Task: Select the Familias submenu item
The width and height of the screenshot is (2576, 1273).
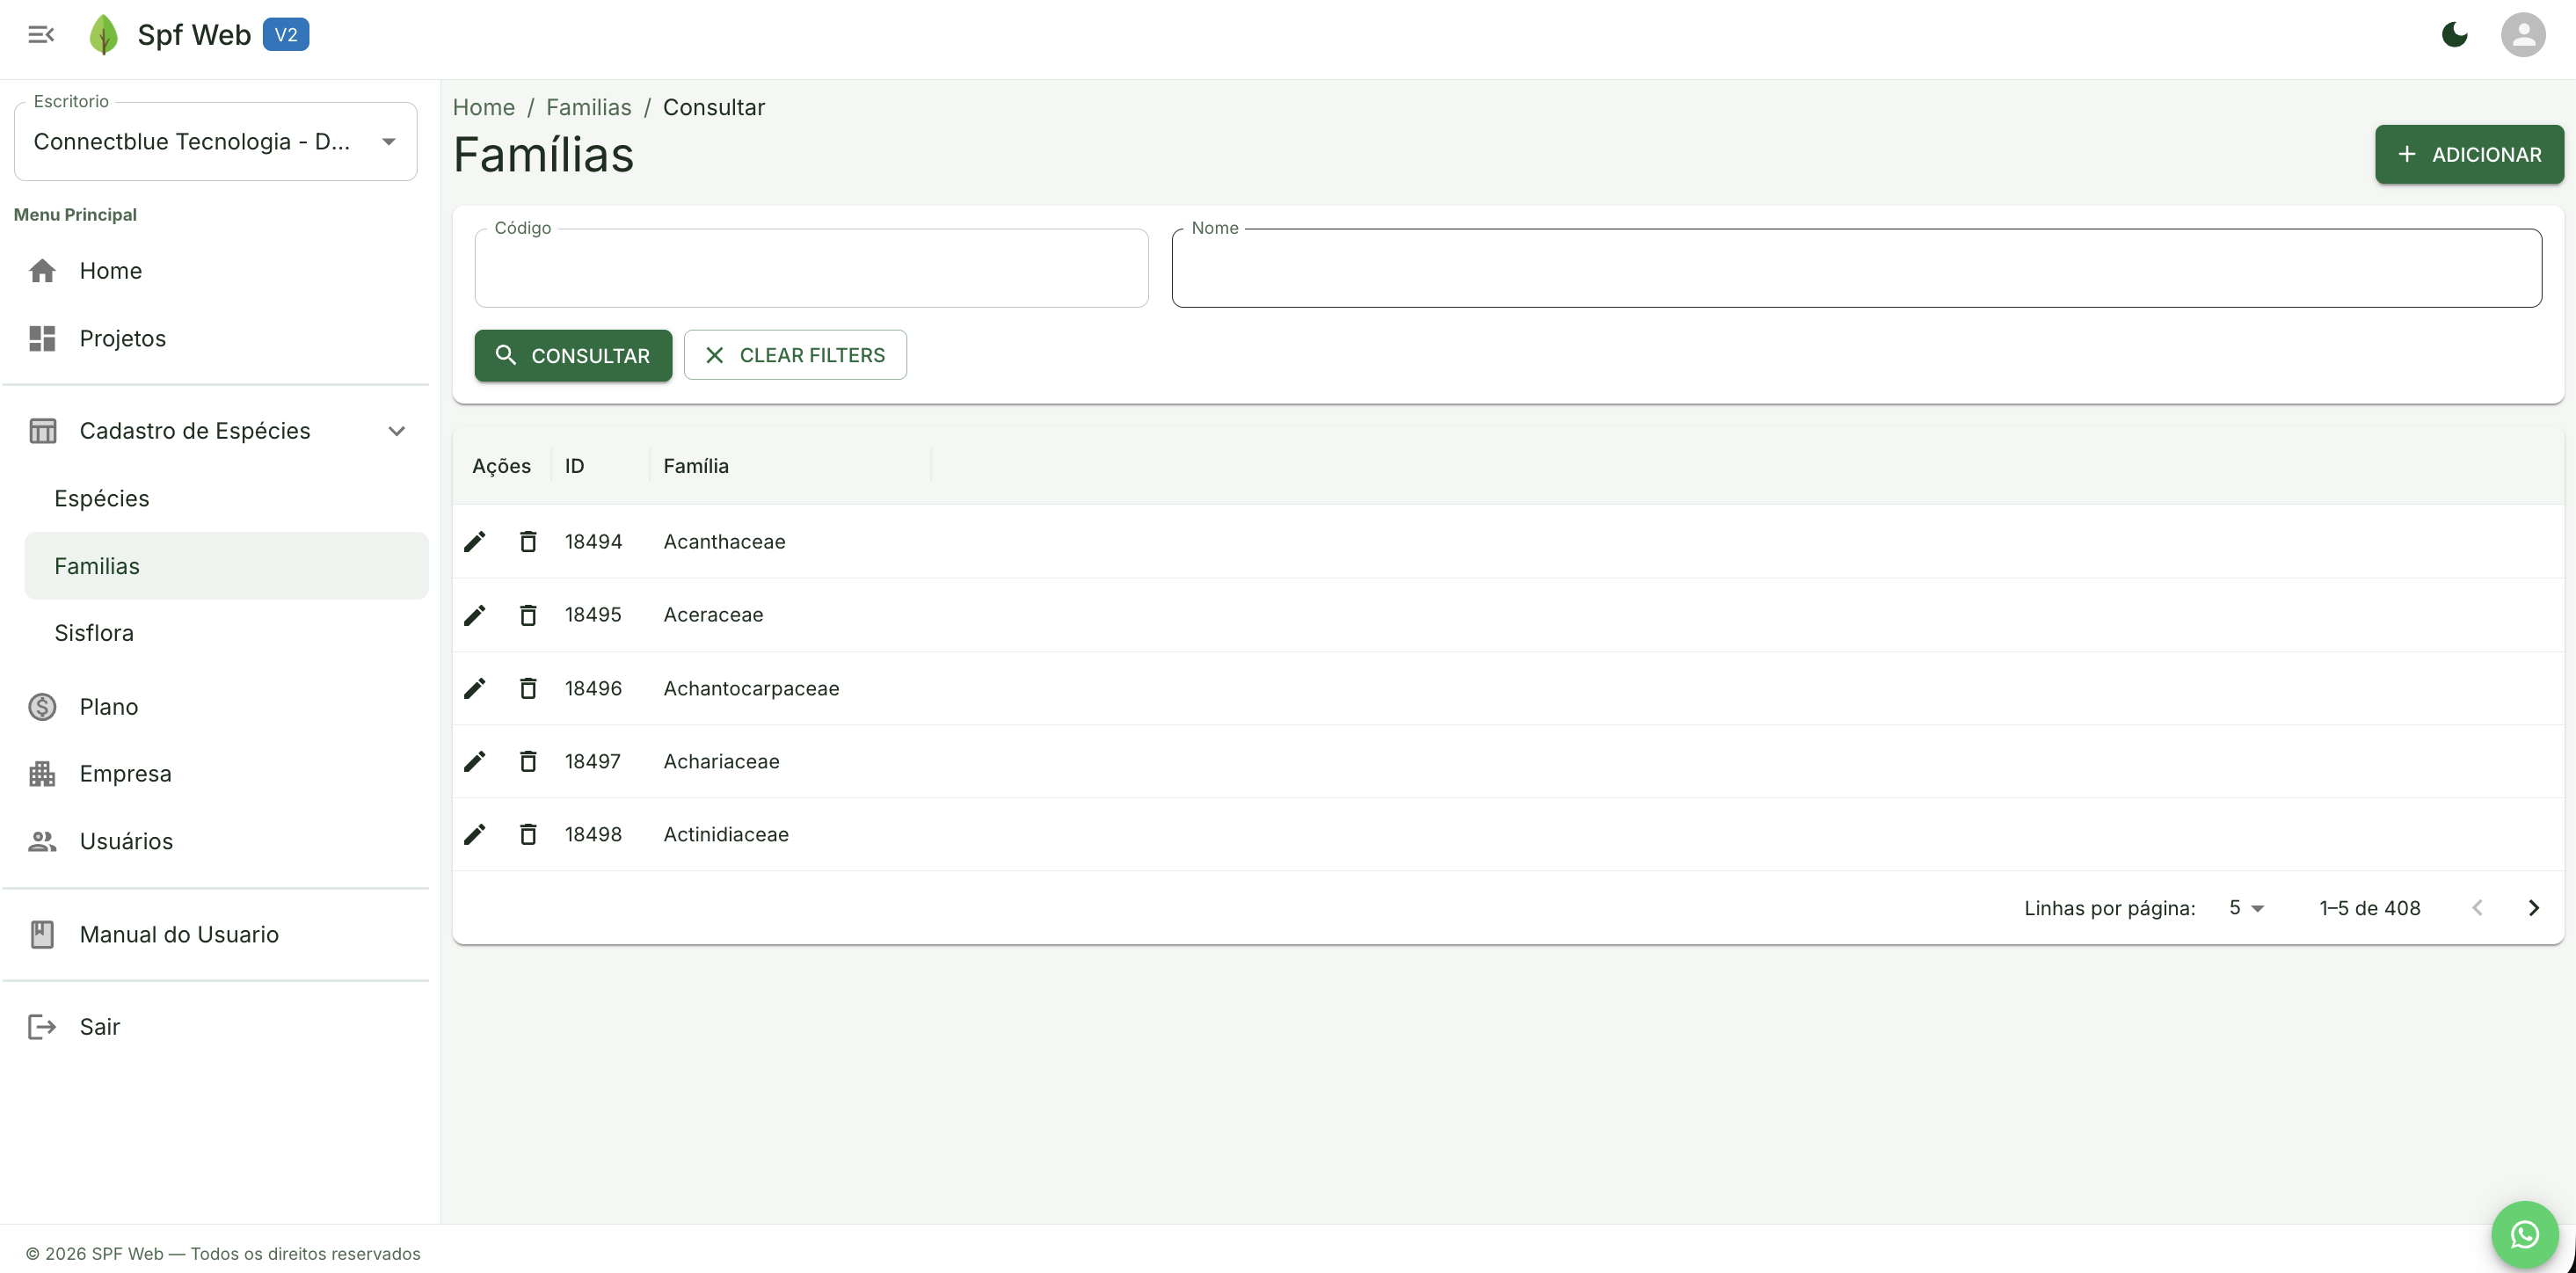Action: 226,566
